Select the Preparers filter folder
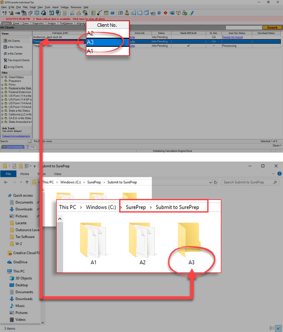Screen dimensions: 283x332 [x=13, y=81]
